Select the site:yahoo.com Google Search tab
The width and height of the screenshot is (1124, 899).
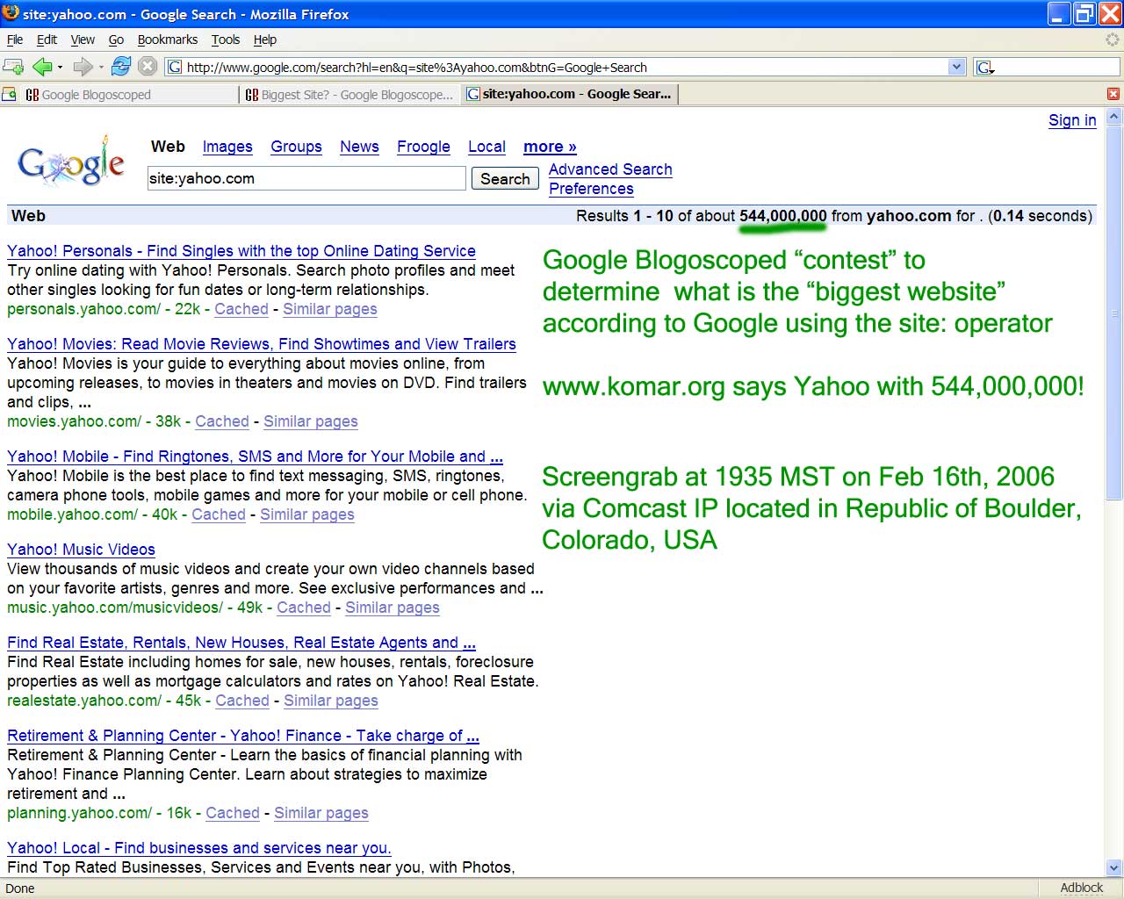[x=569, y=94]
